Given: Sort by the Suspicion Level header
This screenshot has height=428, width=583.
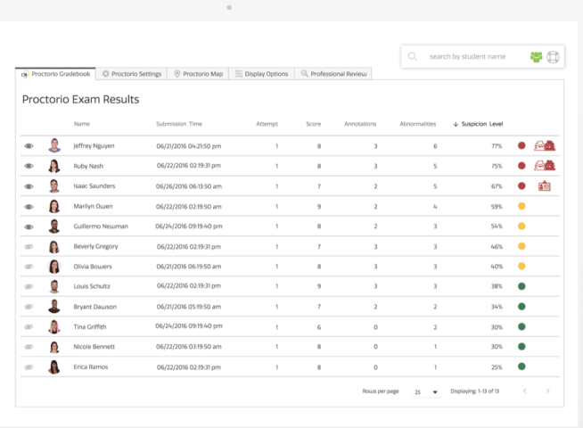Looking at the screenshot, I should click(x=482, y=124).
